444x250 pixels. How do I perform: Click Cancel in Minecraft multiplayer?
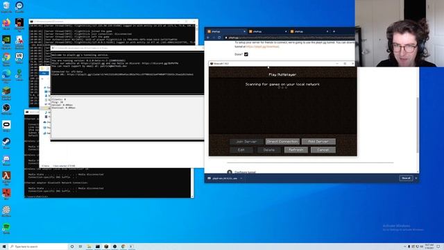pyautogui.click(x=323, y=150)
